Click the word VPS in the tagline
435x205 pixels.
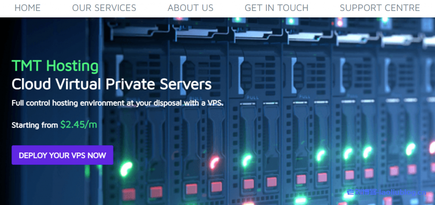pos(215,103)
